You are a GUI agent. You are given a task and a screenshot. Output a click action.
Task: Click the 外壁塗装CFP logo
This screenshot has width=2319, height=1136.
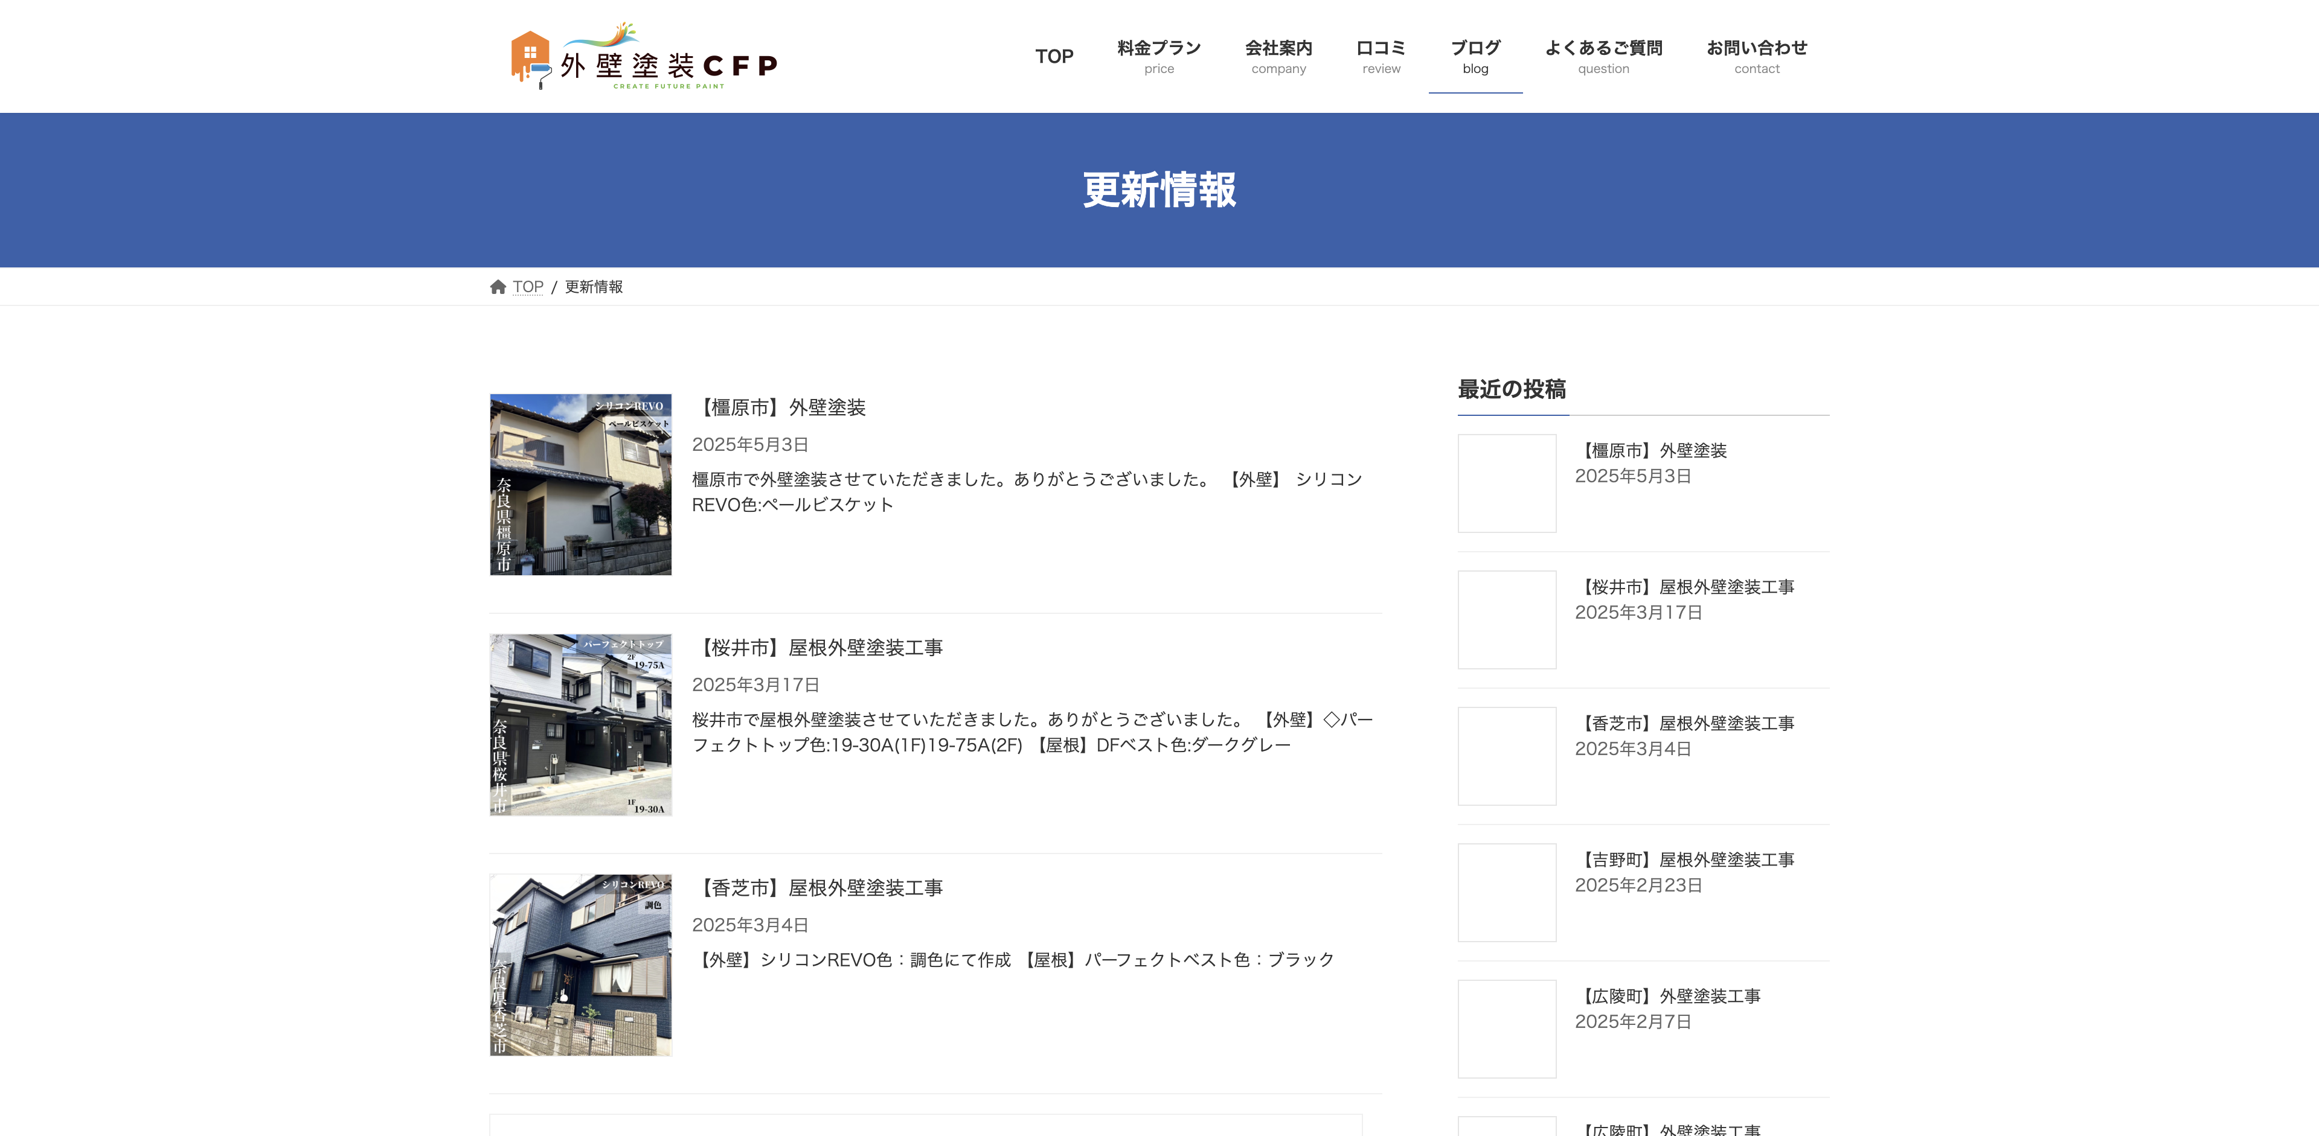click(x=644, y=57)
